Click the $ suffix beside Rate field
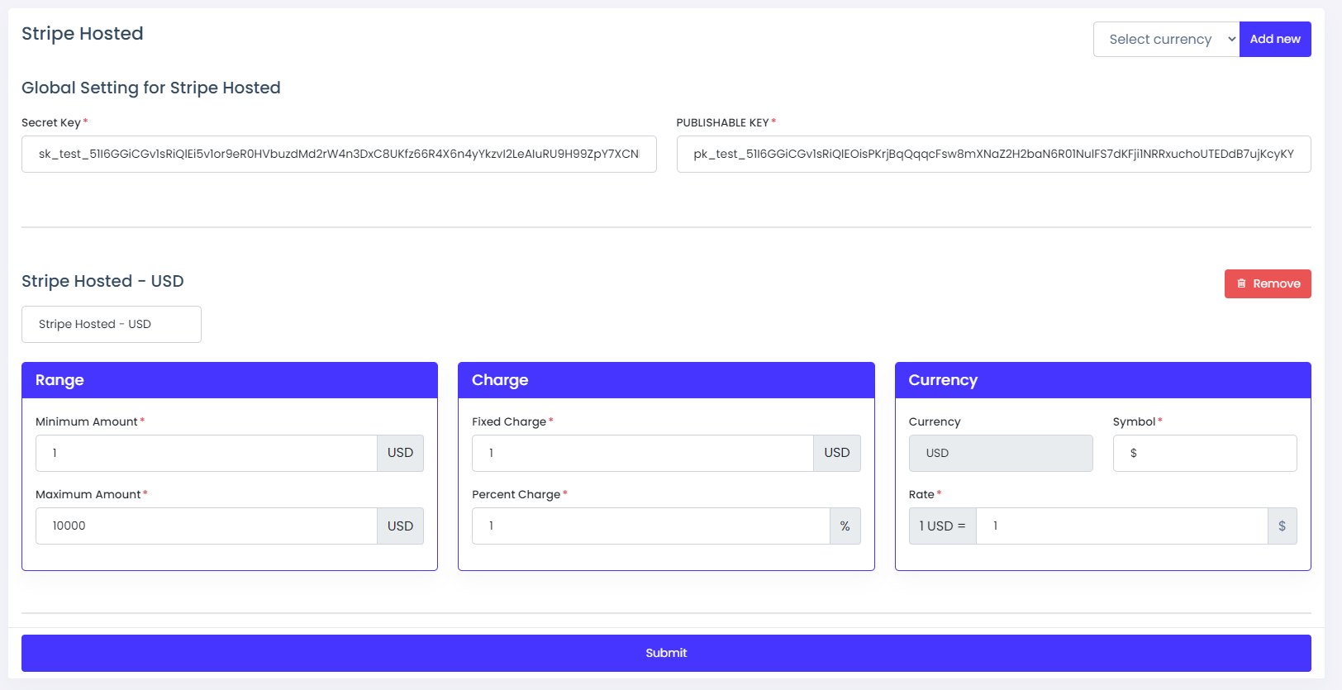1342x690 pixels. coord(1283,526)
